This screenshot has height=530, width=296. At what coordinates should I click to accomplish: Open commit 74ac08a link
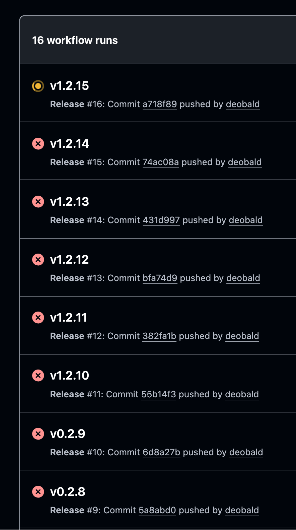click(161, 162)
